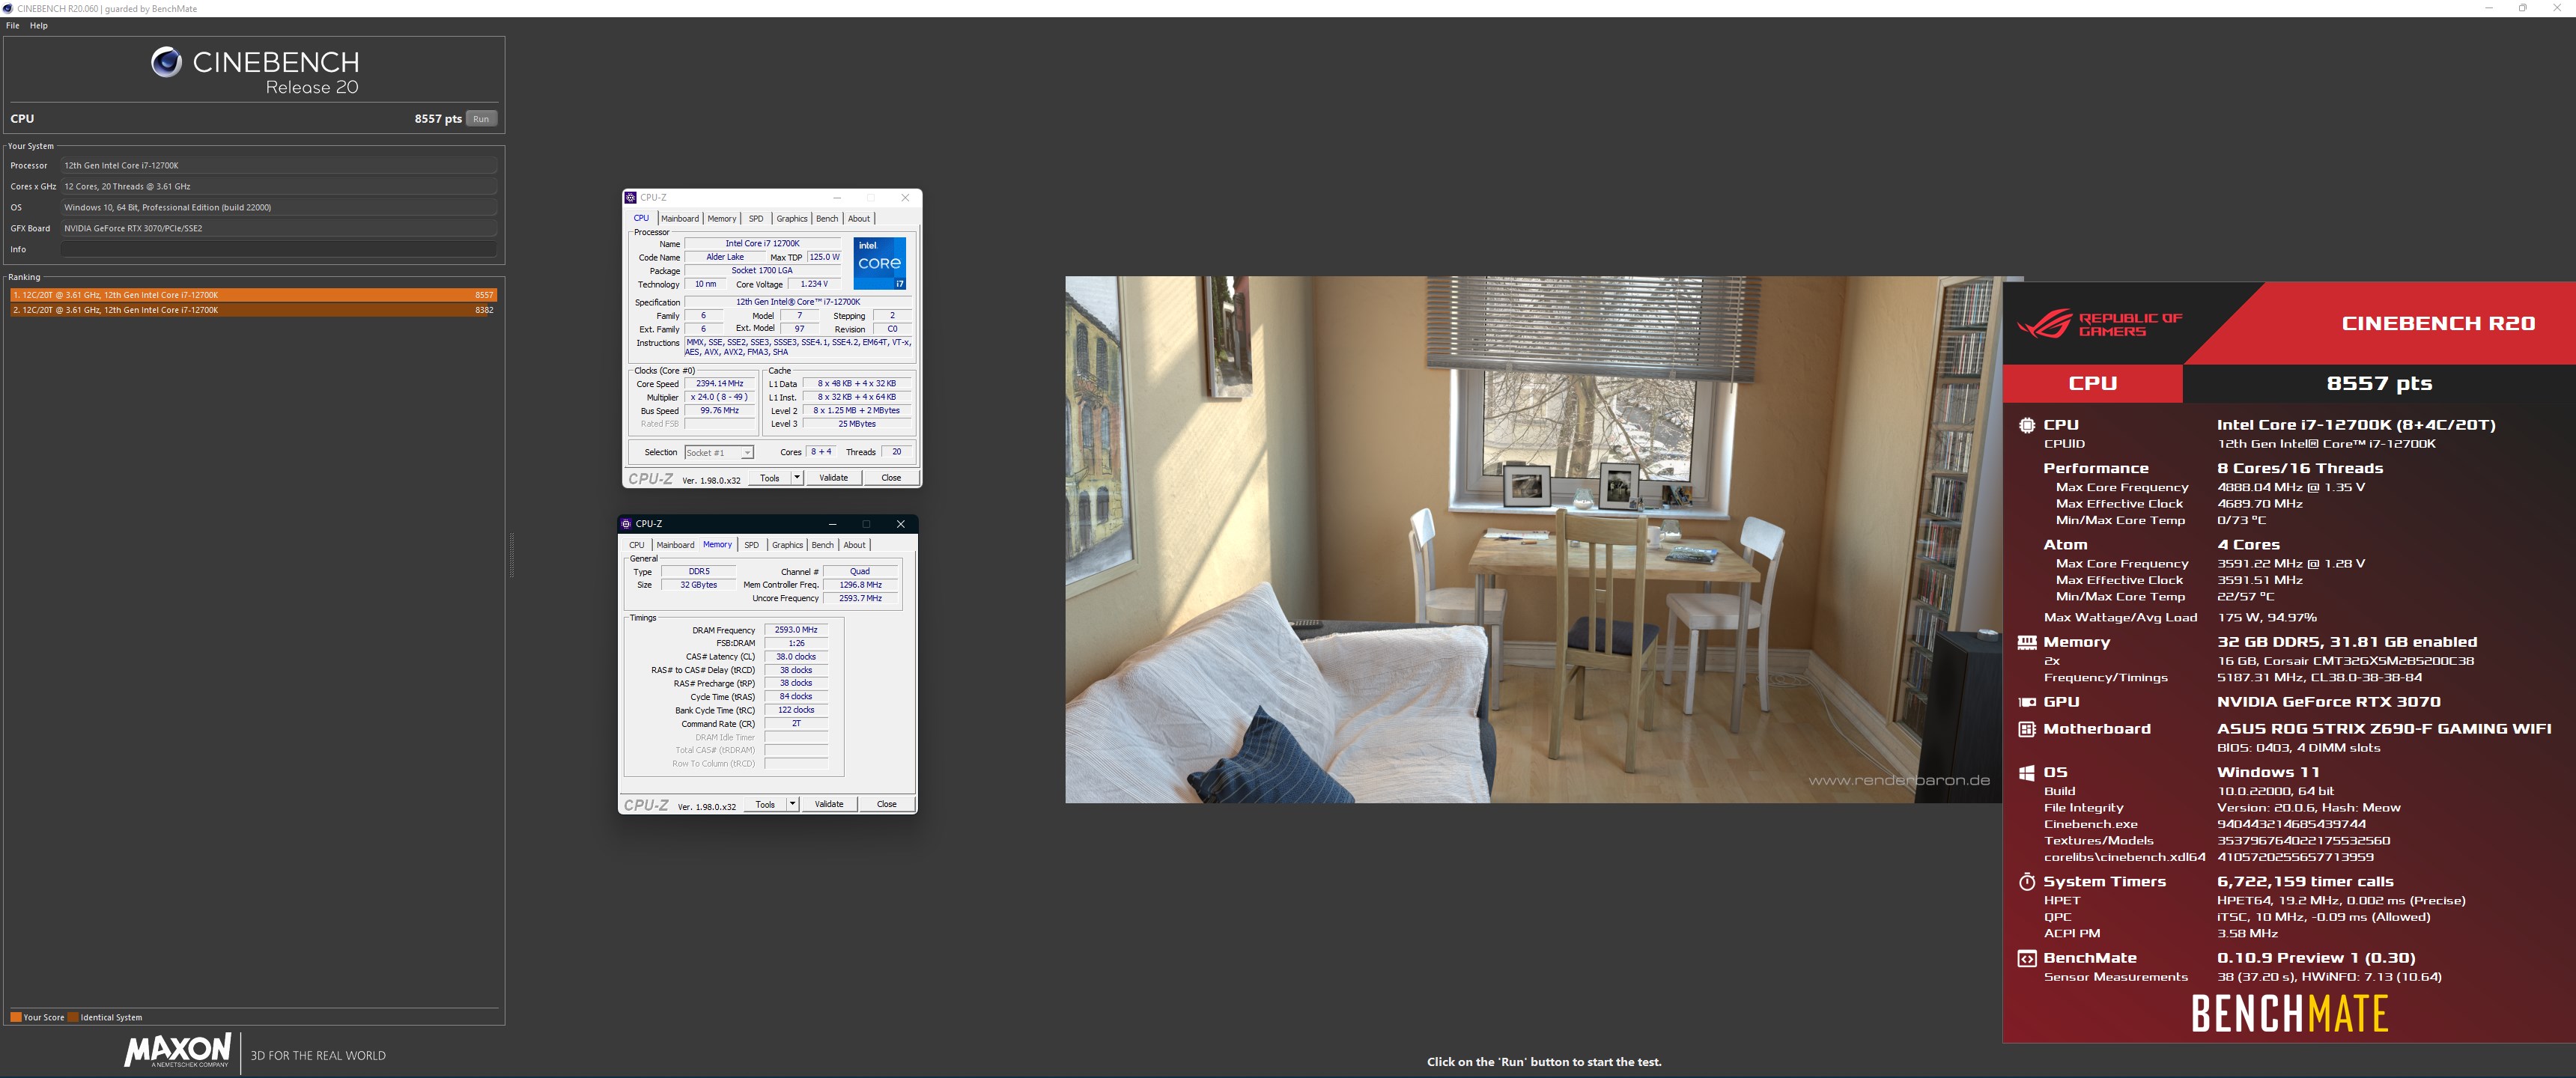Image resolution: width=2576 pixels, height=1078 pixels.
Task: Open About tab in the CPU-tab CPU-Z window
Action: tap(859, 219)
